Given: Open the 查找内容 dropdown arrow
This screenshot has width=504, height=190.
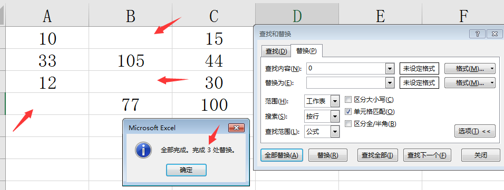Looking at the screenshot, I should (390, 68).
